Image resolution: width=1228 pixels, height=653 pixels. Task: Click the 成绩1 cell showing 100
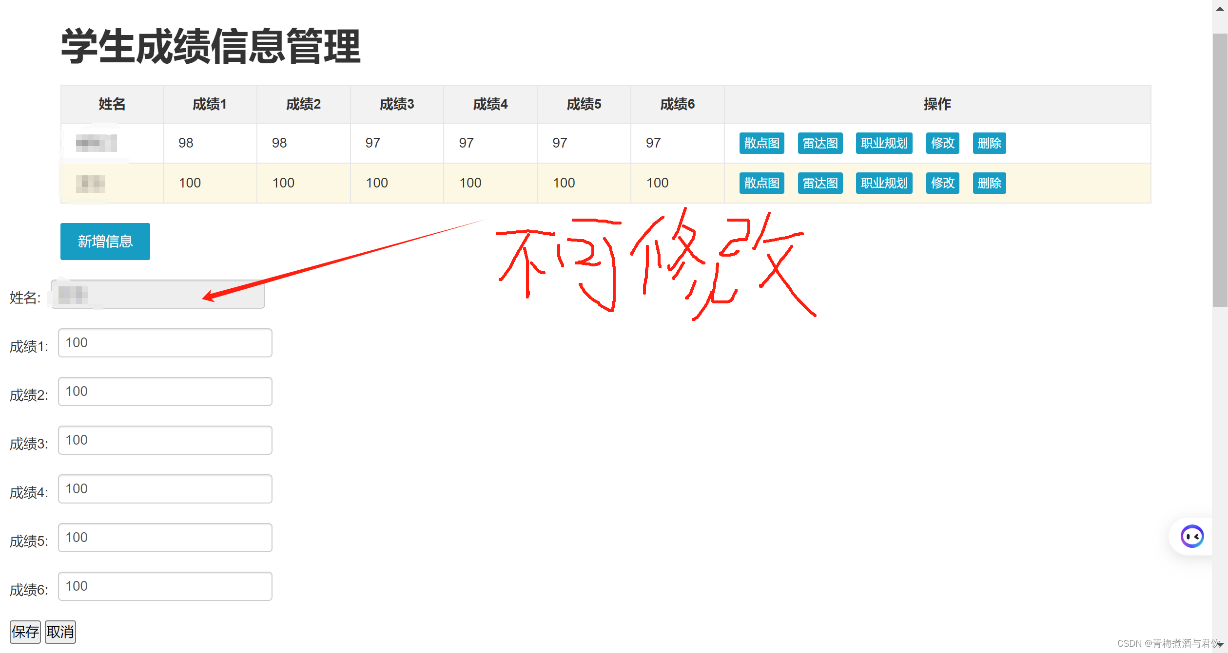(x=210, y=183)
